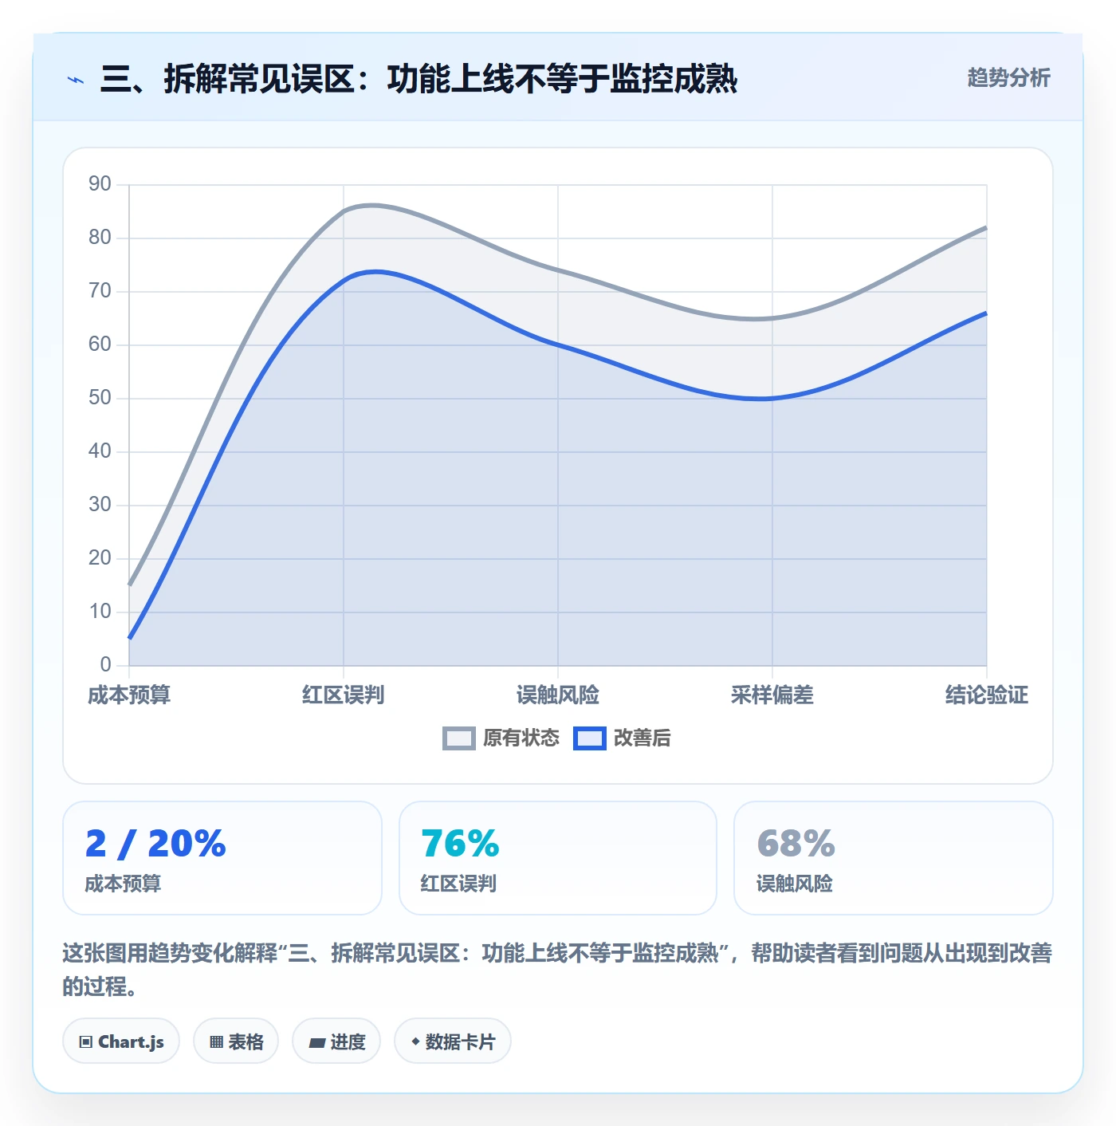Click the 误触风险 x-axis label
Screen dimensions: 1116x1126
(558, 695)
